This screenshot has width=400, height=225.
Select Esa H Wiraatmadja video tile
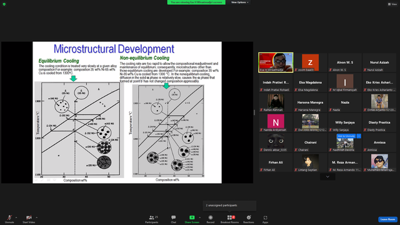click(276, 62)
